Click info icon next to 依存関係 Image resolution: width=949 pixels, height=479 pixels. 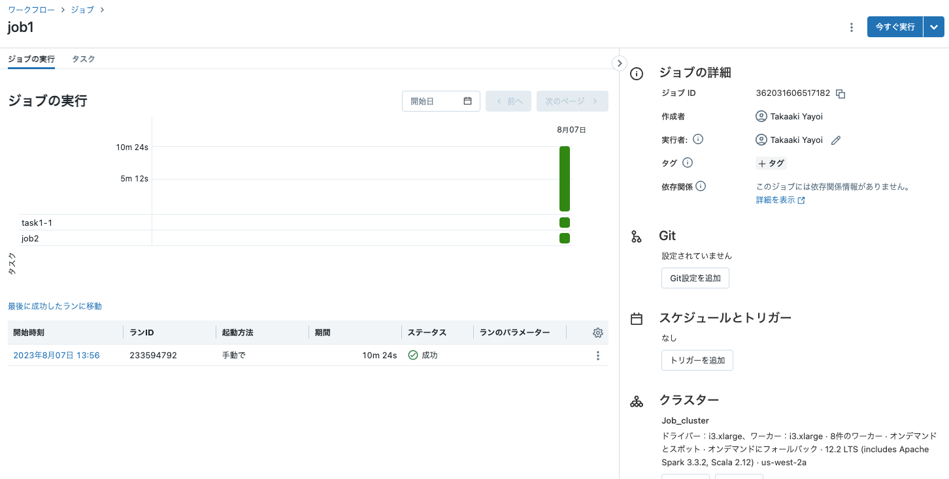point(701,187)
